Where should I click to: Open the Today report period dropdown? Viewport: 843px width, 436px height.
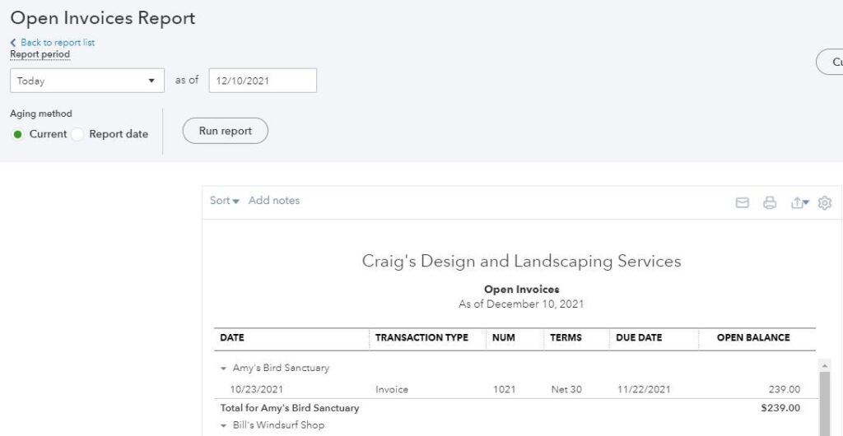[x=86, y=81]
